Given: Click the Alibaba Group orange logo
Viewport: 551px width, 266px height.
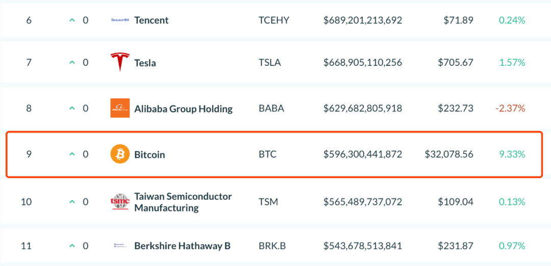Looking at the screenshot, I should pyautogui.click(x=120, y=108).
